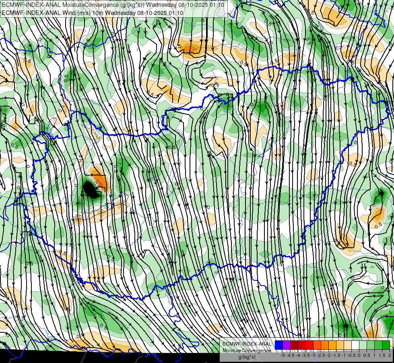This screenshot has width=394, height=363.
Task: Click the legend tick label -5
Action: click(x=283, y=355)
